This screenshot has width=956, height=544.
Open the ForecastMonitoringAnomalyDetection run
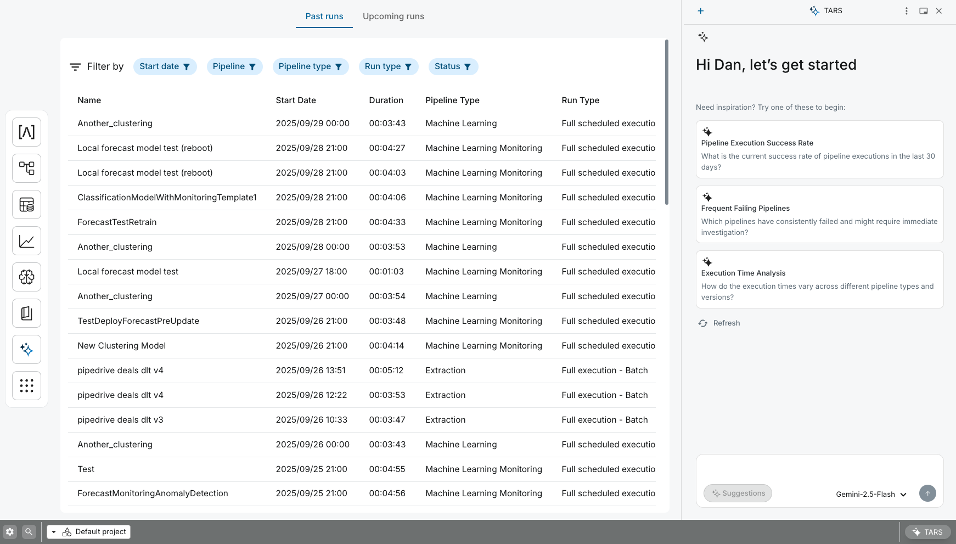tap(362, 493)
